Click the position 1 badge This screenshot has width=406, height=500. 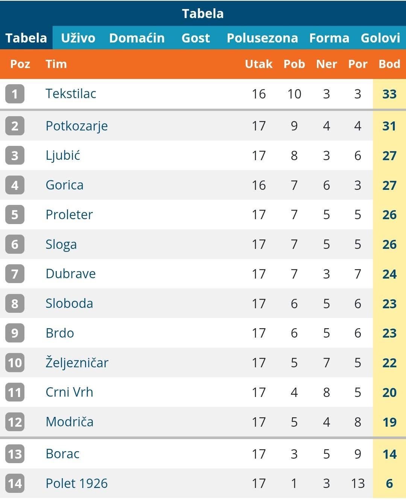coord(15,94)
